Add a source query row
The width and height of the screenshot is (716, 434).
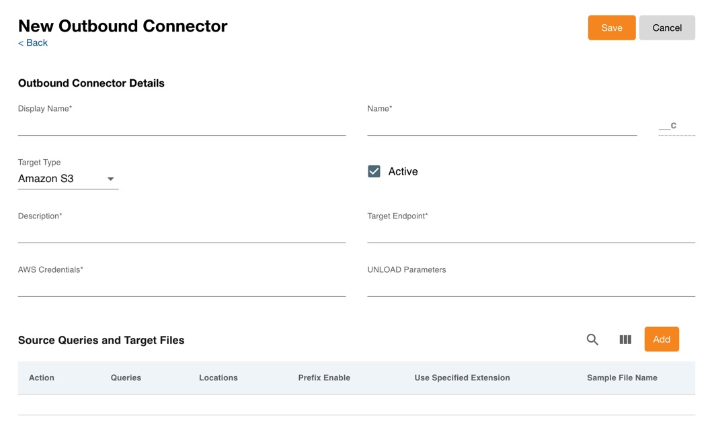(661, 339)
